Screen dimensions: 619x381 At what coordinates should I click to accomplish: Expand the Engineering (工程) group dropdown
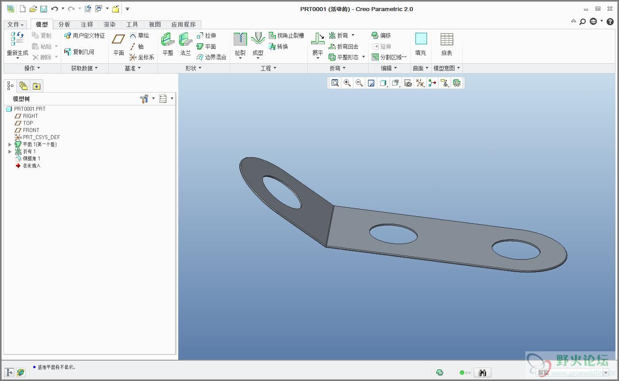[x=268, y=68]
